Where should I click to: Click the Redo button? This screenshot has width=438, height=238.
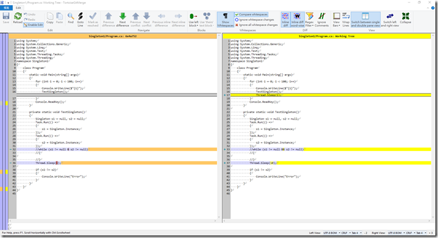29,20
